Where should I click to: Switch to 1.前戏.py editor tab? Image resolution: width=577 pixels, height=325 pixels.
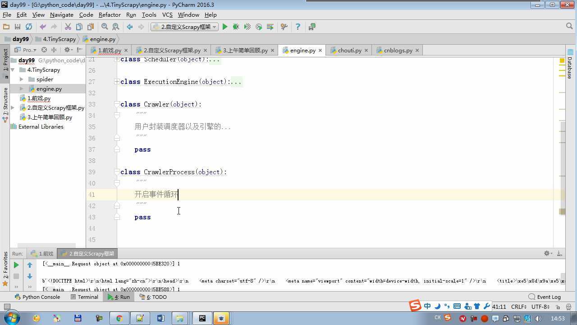(110, 51)
